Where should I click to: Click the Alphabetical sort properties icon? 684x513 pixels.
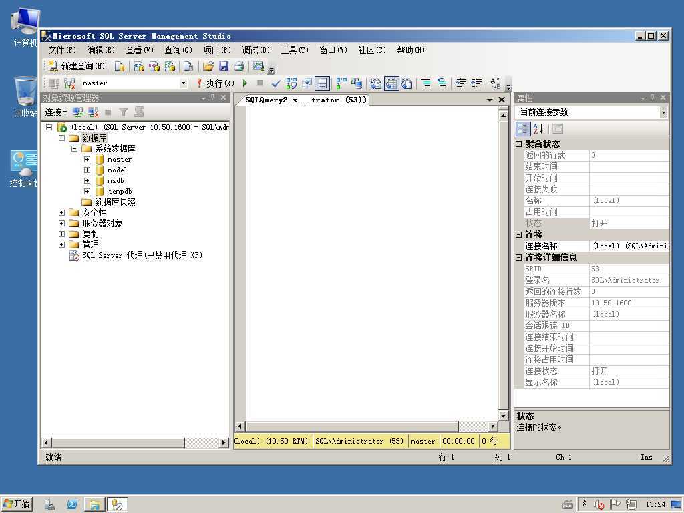click(x=538, y=129)
